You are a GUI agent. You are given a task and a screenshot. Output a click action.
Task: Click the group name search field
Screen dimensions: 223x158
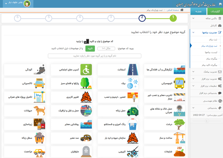[x=95, y=56]
